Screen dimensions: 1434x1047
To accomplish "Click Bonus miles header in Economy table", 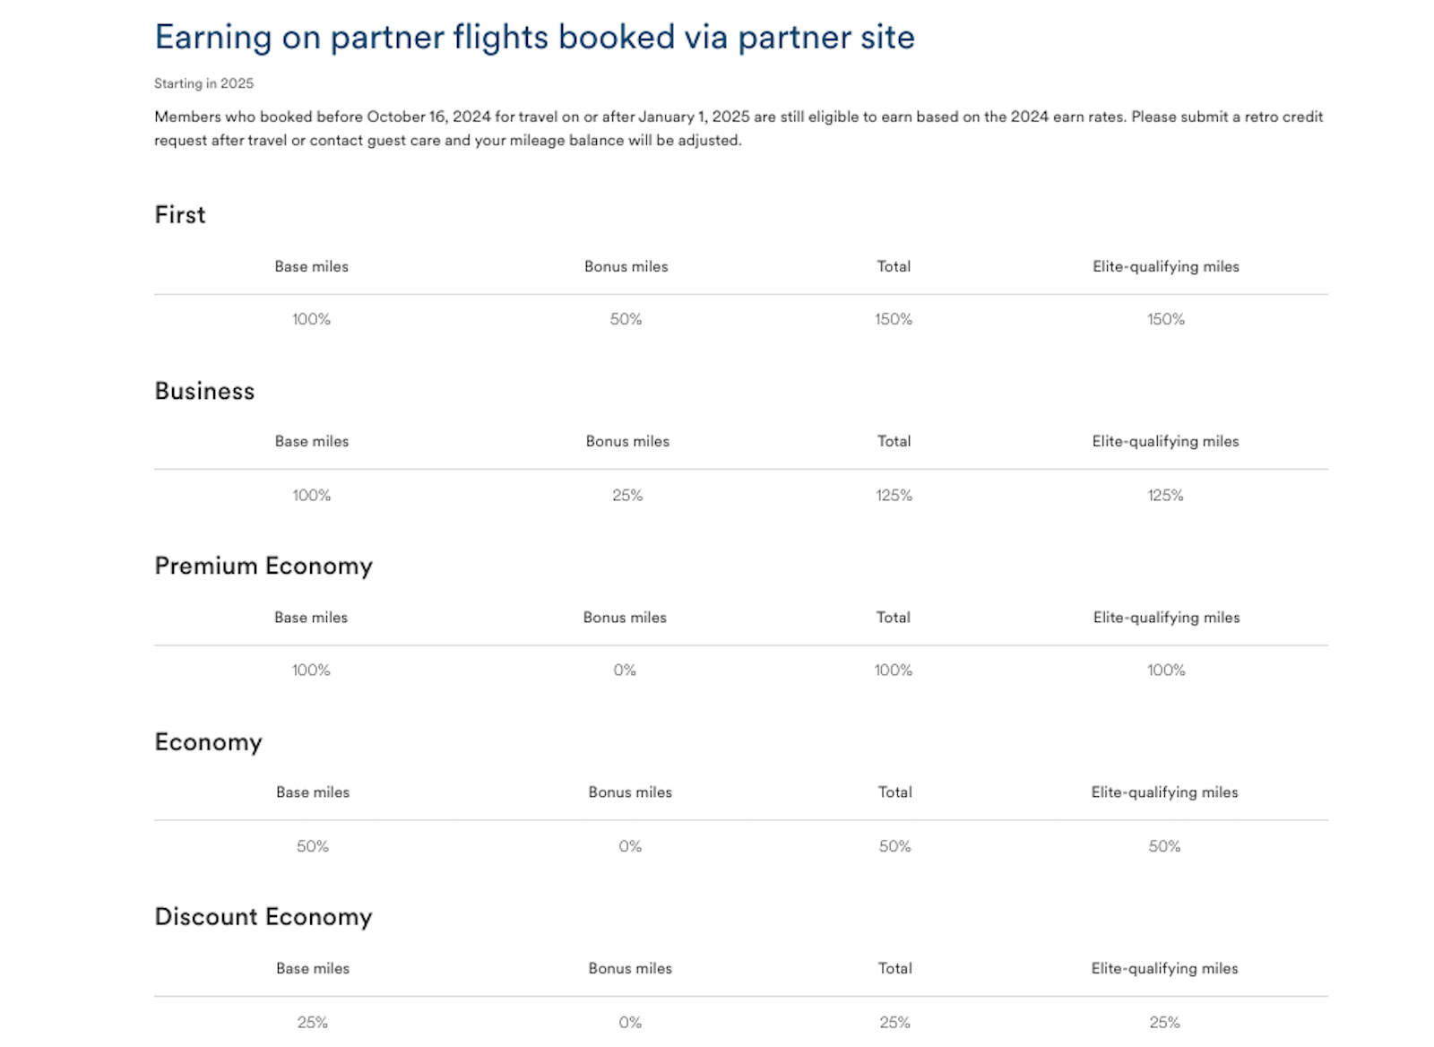I will click(629, 792).
